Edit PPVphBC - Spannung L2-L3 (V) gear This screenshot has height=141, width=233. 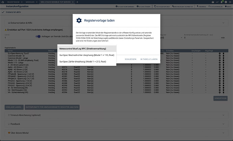[219, 76]
